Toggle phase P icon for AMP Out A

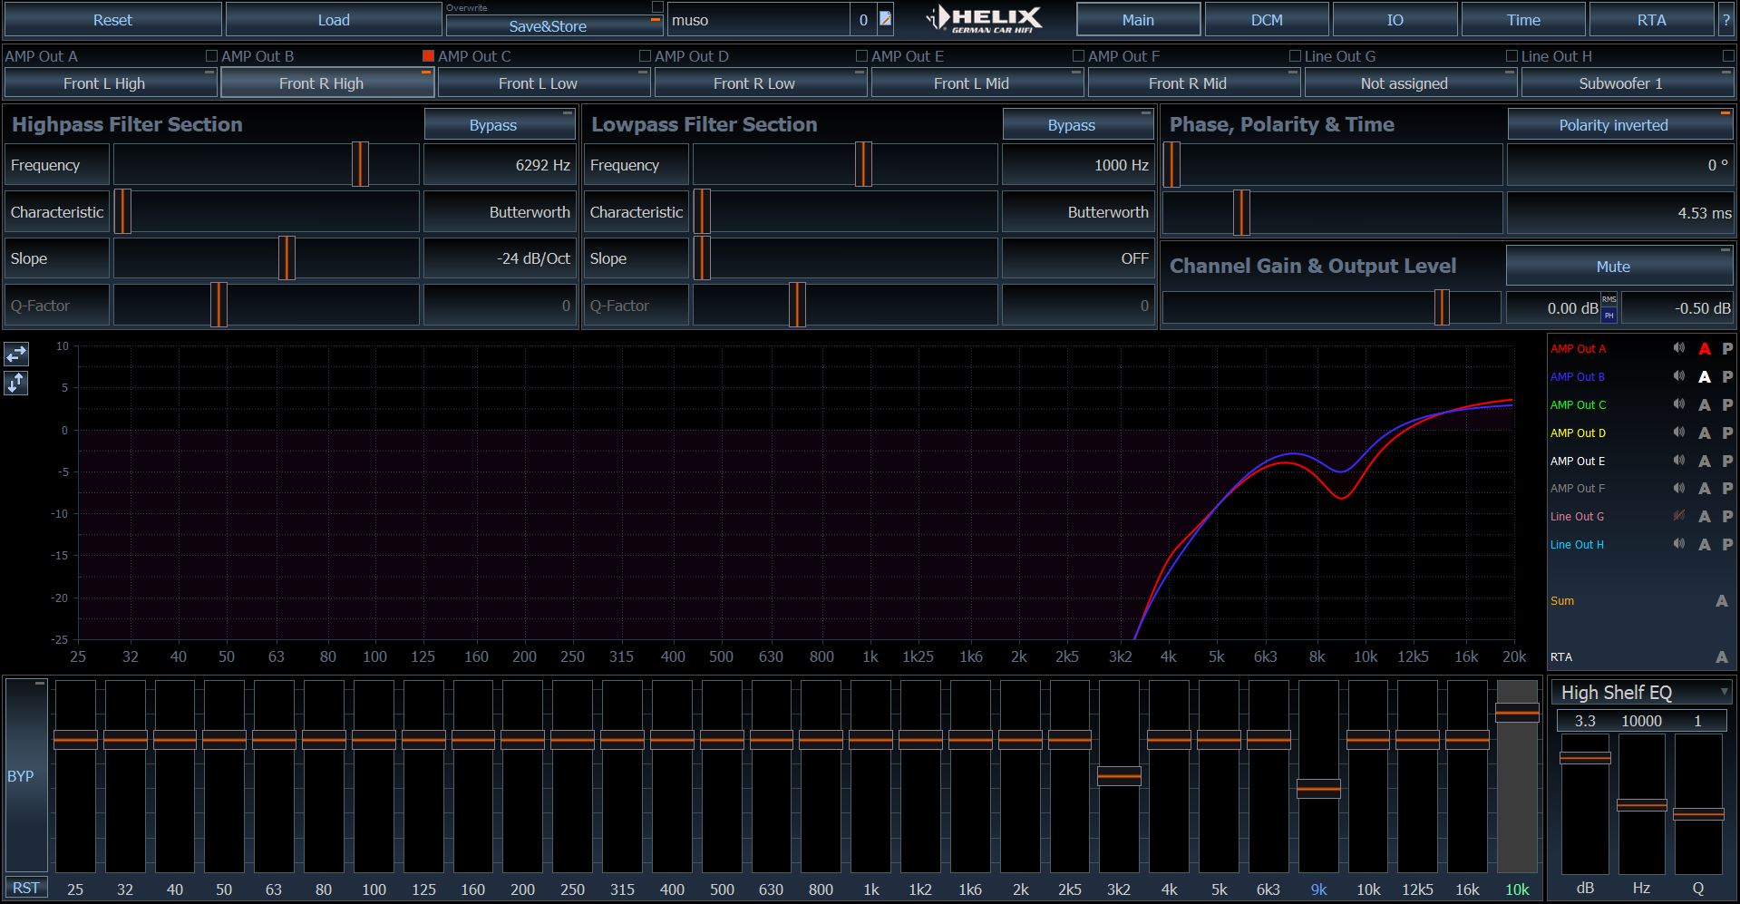point(1727,348)
